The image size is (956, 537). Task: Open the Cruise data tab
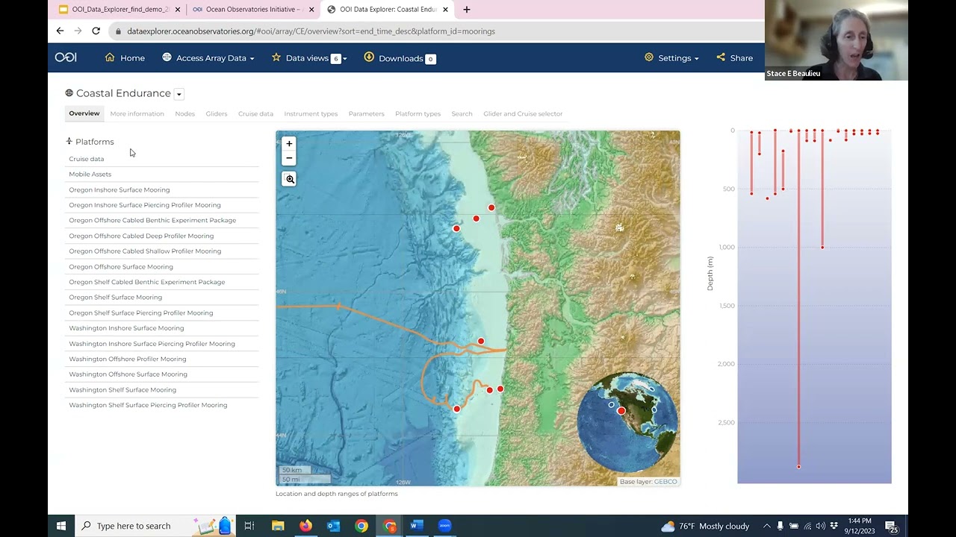pyautogui.click(x=255, y=113)
